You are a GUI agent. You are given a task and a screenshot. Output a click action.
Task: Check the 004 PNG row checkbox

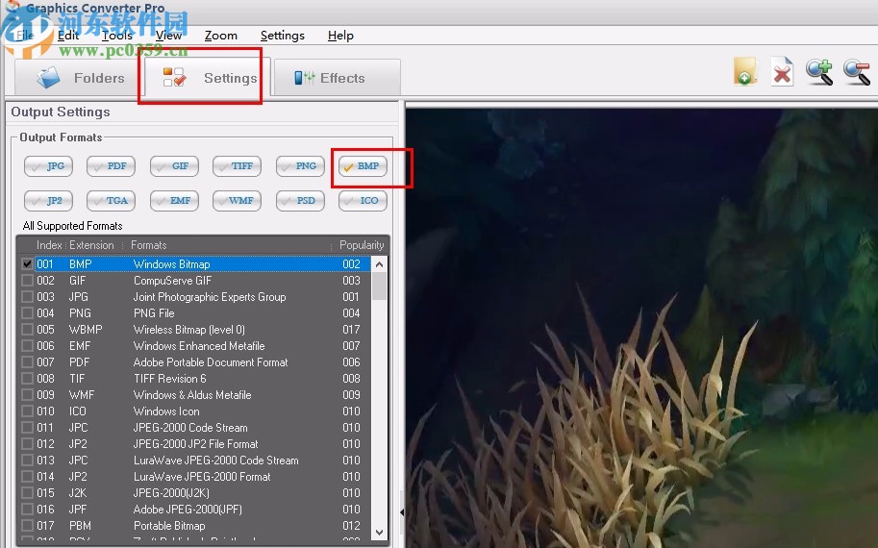tap(27, 312)
